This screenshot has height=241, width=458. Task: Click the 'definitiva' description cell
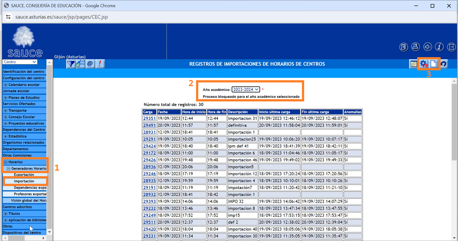242,125
